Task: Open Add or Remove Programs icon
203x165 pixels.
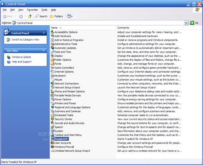Action: point(53,40)
